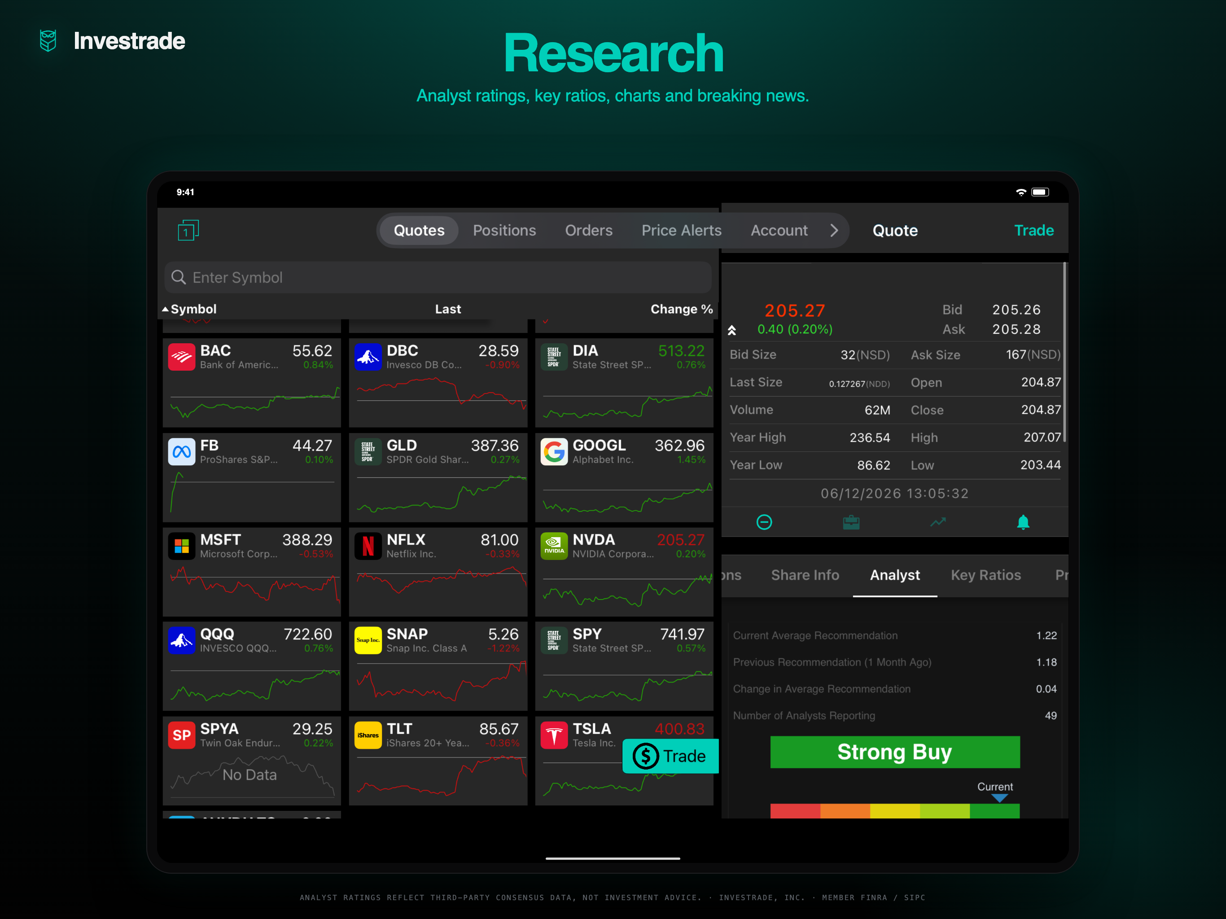Image resolution: width=1226 pixels, height=919 pixels.
Task: Click the Investrade shield logo
Action: coord(48,41)
